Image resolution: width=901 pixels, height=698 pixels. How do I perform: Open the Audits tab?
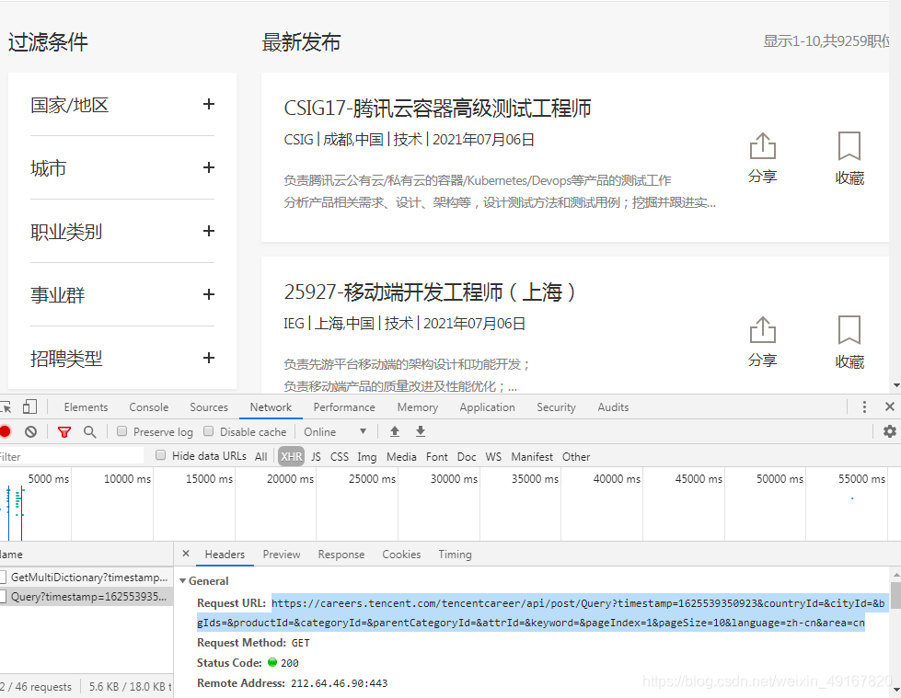pyautogui.click(x=613, y=407)
